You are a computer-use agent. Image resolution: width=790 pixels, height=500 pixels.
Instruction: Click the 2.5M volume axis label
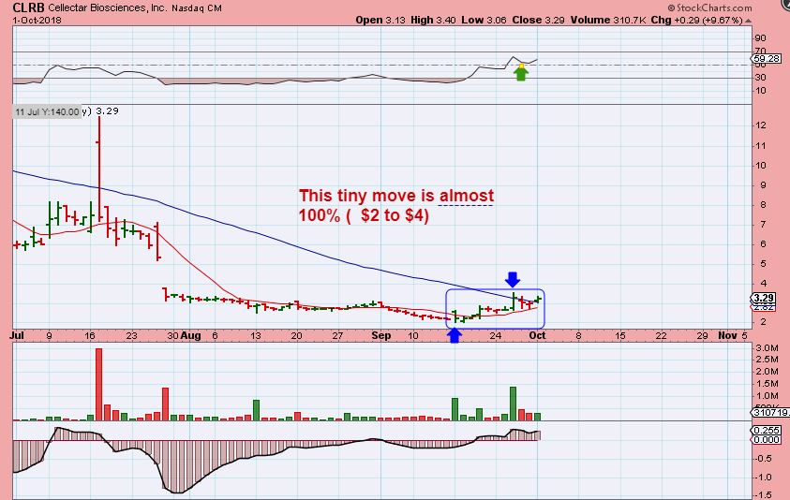(766, 359)
